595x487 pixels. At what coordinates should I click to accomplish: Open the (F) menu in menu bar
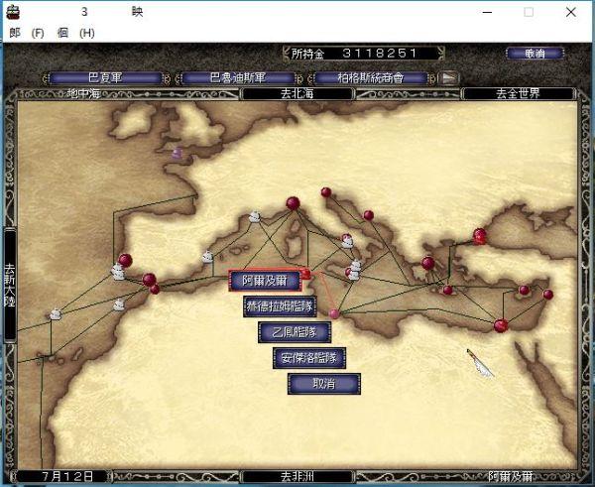click(38, 33)
